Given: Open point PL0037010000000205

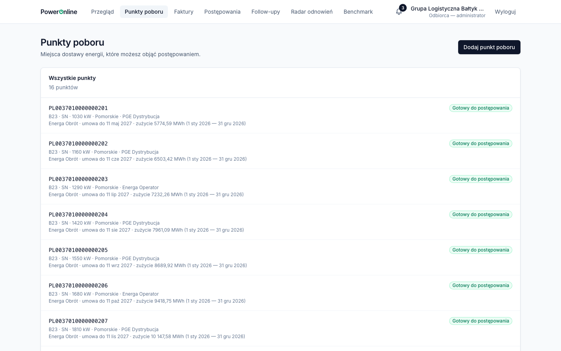Looking at the screenshot, I should point(78,250).
